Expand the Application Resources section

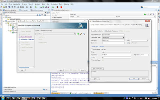[x=3, y=87]
